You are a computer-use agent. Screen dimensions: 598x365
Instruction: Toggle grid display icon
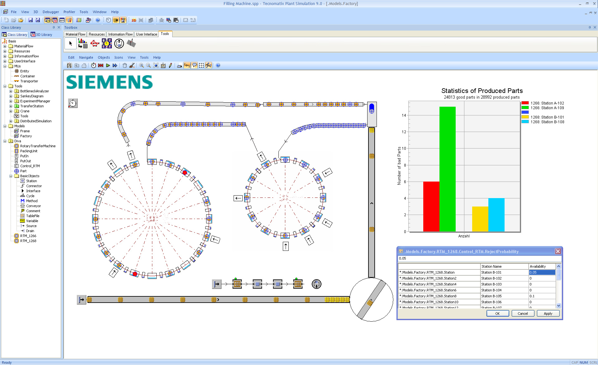[x=202, y=66]
